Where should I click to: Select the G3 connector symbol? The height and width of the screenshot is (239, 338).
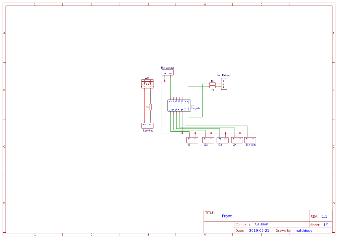pos(223,140)
